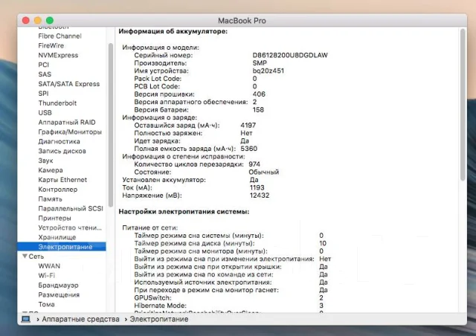The image size is (476, 336).
Task: Select Устройство чтения entry in sidebar
Action: click(x=70, y=227)
